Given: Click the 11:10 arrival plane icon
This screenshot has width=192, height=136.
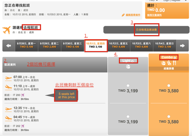Looking at the screenshot, I should (x=8, y=88).
